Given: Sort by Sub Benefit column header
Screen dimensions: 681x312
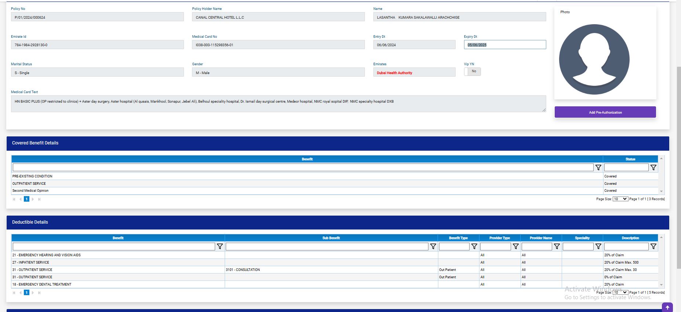Looking at the screenshot, I should pyautogui.click(x=331, y=238).
